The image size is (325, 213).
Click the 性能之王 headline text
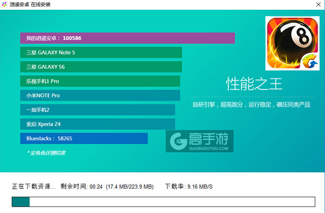point(254,84)
